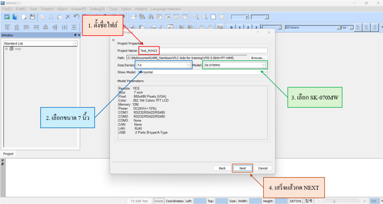The image size is (383, 204).
Task: Click the Undo arrow icon
Action: tap(76, 17)
